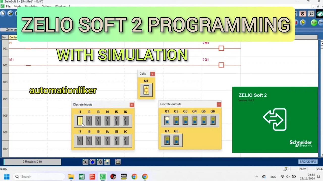The width and height of the screenshot is (323, 181).
Task: Close the Discrete inputs panel
Action: (132, 105)
